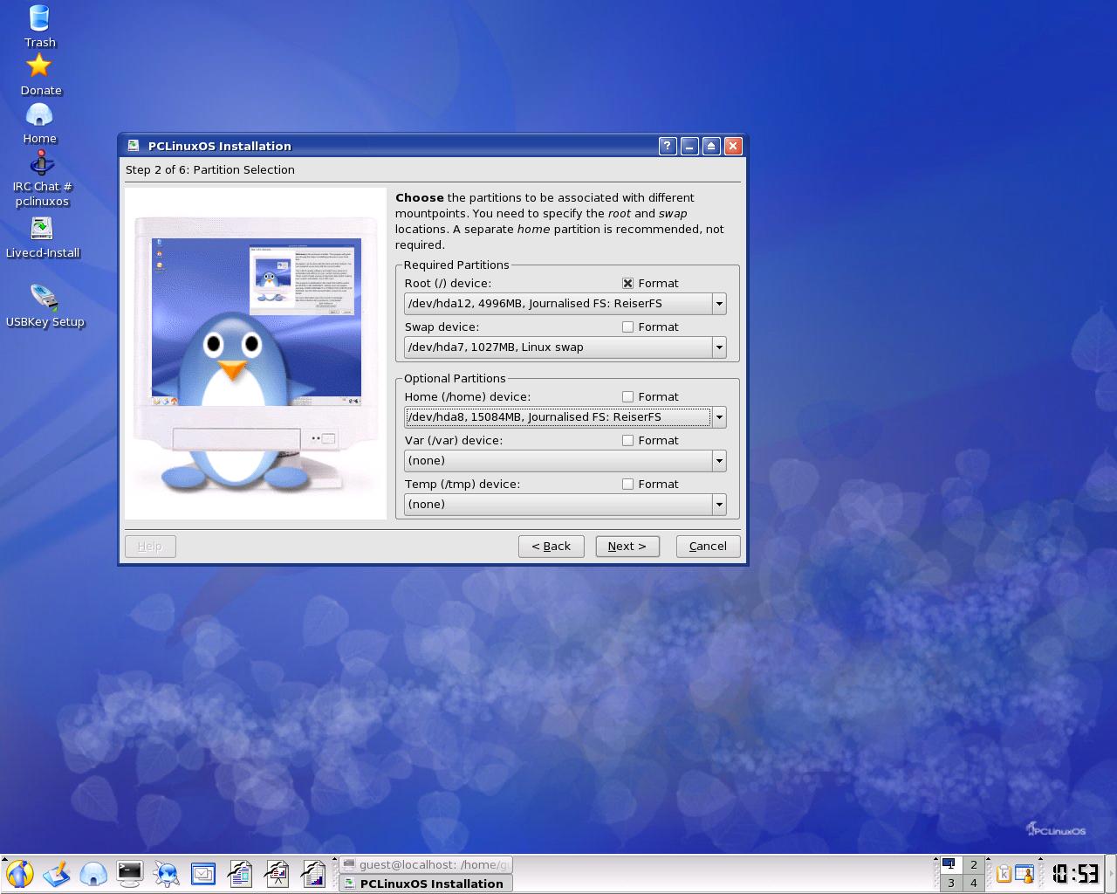Click the 'Home (/home) device:' label
Viewport: 1117px width, 894px height.
pos(468,396)
